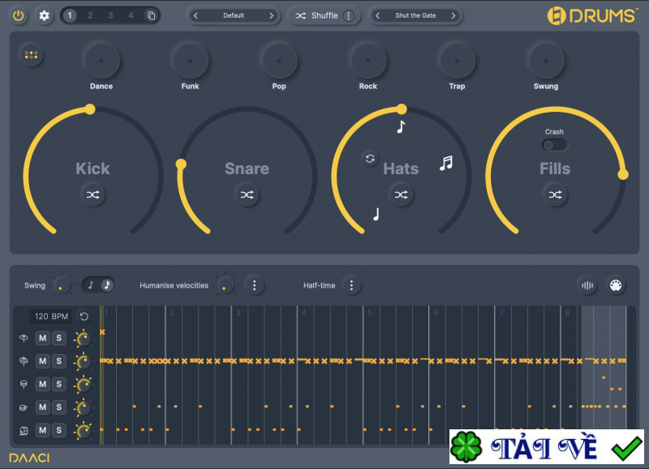649x469 pixels.
Task: Toggle the Crash switch on
Action: (555, 144)
